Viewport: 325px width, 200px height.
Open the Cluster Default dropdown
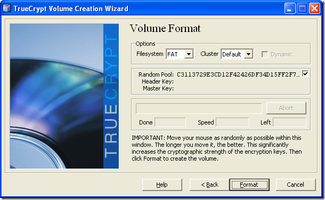coord(237,54)
